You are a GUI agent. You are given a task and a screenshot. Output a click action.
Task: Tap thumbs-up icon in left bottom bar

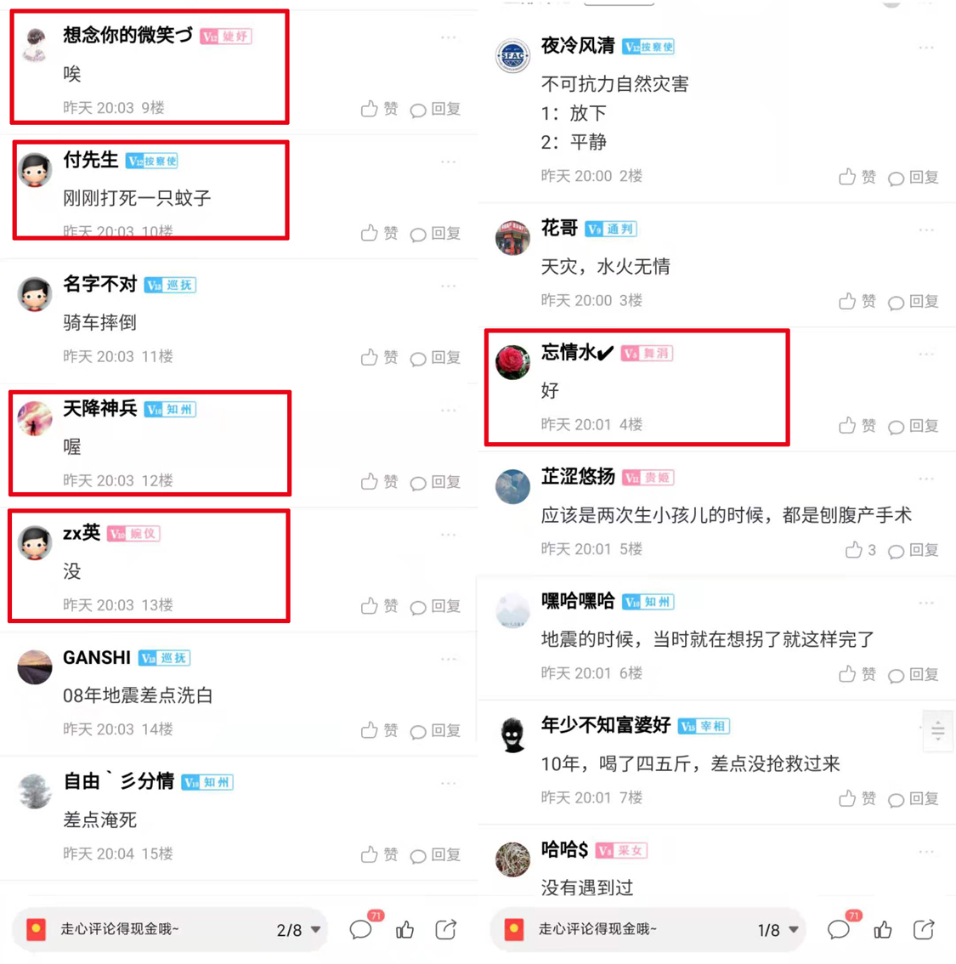[x=404, y=930]
